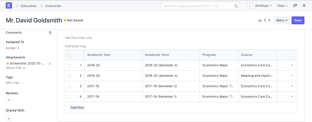Click Add Row button
Viewport: 312px width, 122px height.
77,108
